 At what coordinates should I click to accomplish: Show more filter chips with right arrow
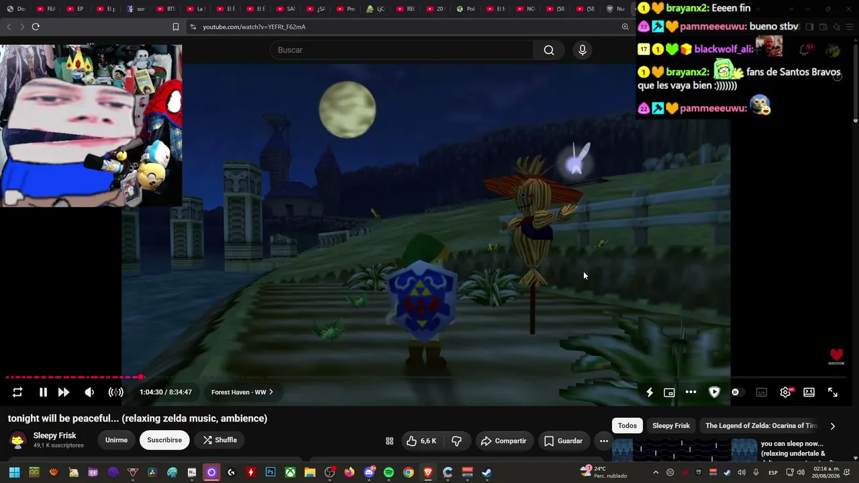coord(833,425)
